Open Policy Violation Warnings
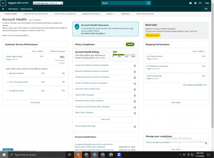 click(85, 126)
